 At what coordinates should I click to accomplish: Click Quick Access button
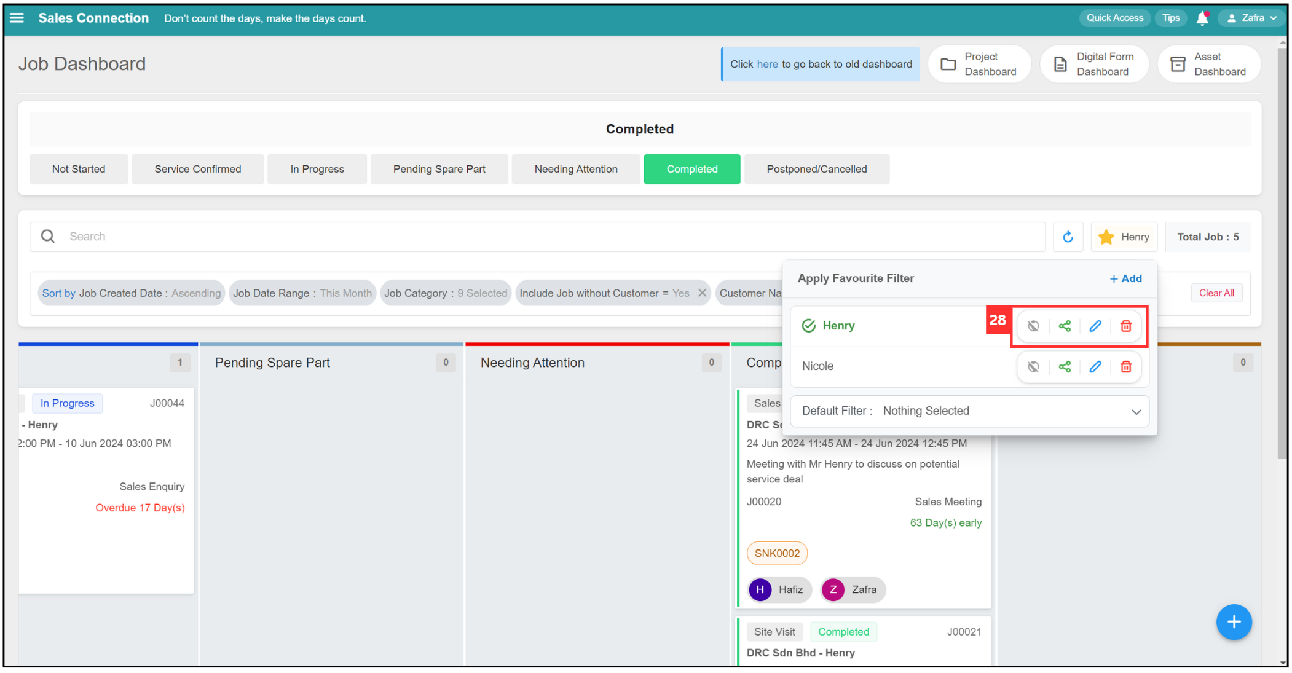coord(1115,18)
